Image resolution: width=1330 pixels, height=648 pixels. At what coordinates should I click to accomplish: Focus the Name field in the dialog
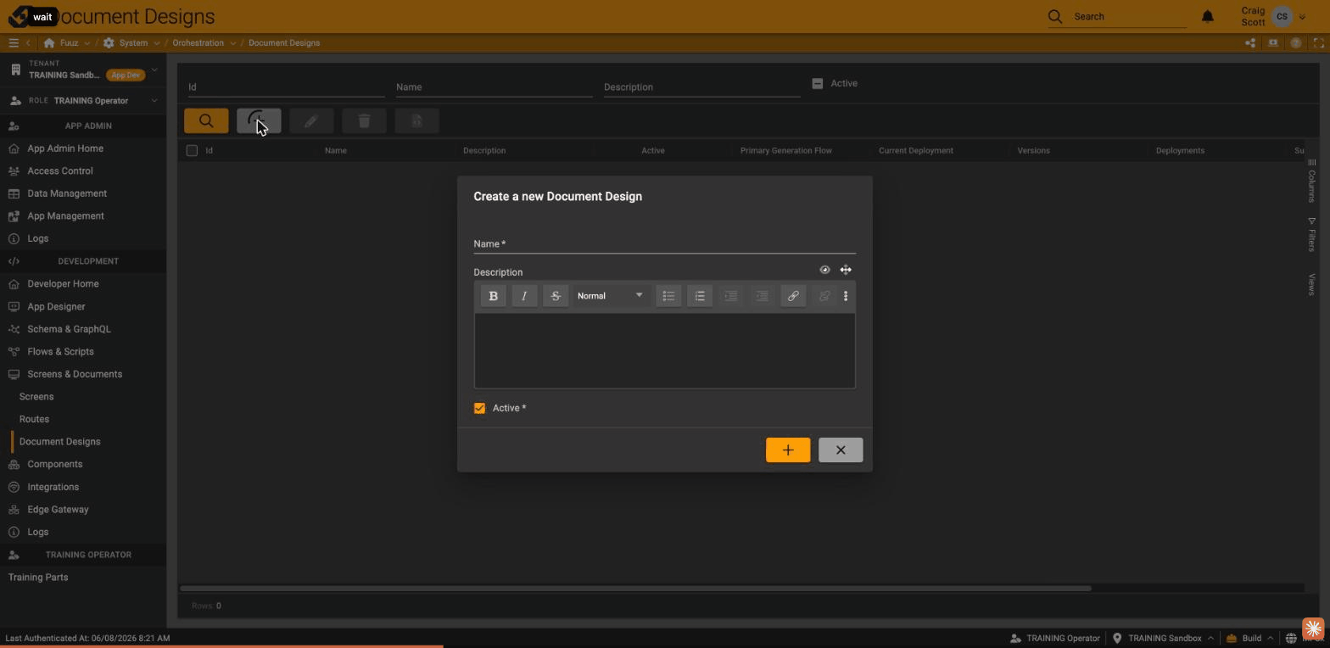(x=664, y=243)
